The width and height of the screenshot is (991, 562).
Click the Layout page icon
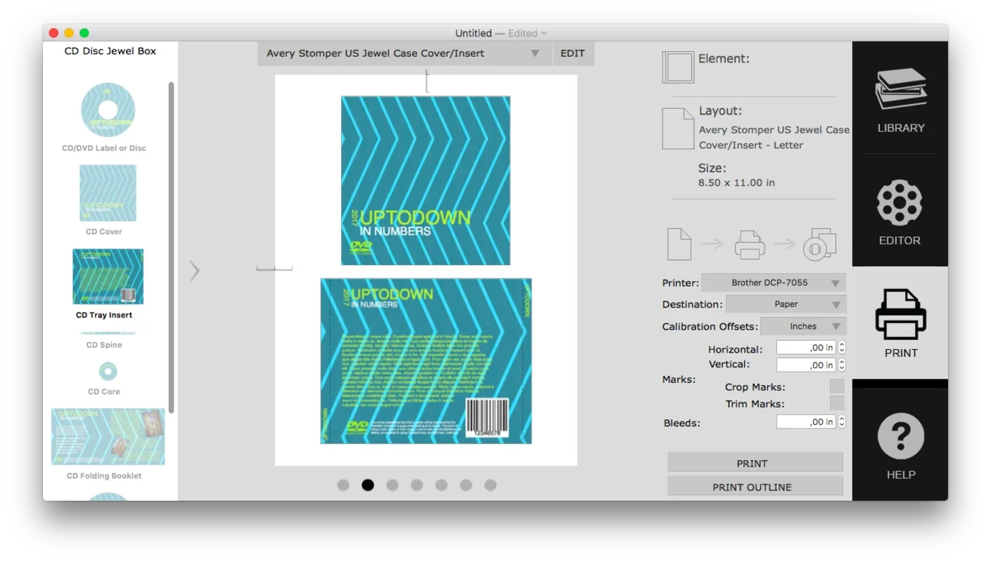pyautogui.click(x=678, y=129)
